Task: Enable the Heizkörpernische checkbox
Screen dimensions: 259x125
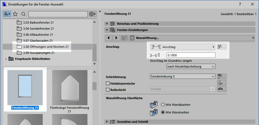Action: [x=108, y=84]
